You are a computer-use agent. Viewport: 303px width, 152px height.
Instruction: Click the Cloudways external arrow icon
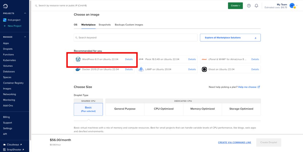coord(21,145)
